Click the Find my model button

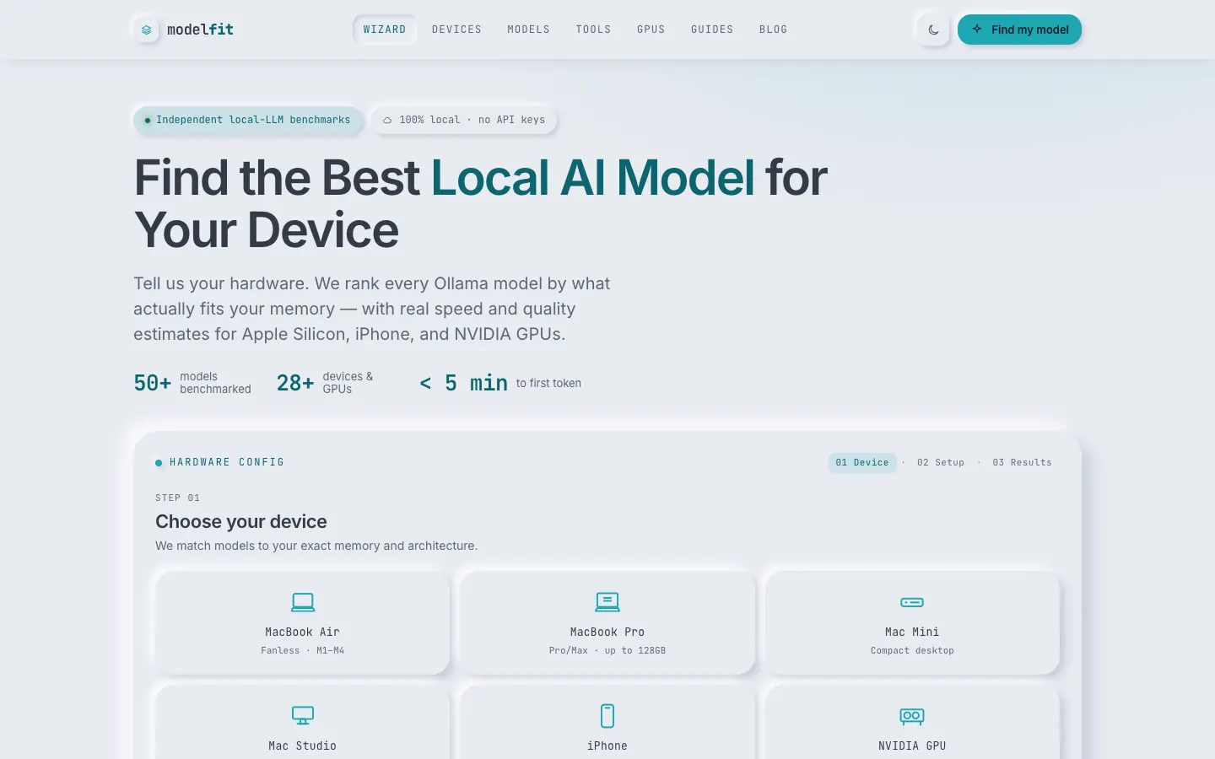click(x=1019, y=30)
